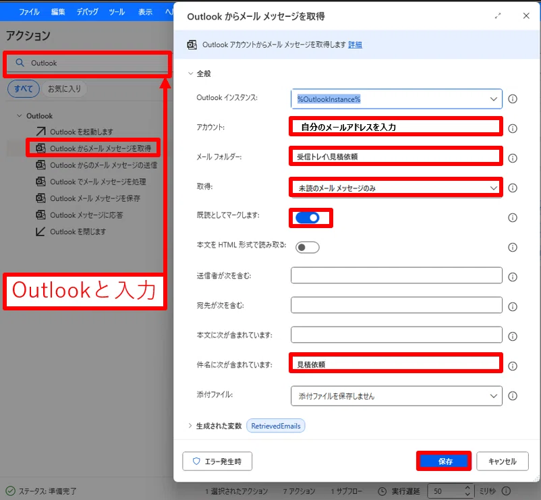Select the お気に入り filter tab

(64, 88)
